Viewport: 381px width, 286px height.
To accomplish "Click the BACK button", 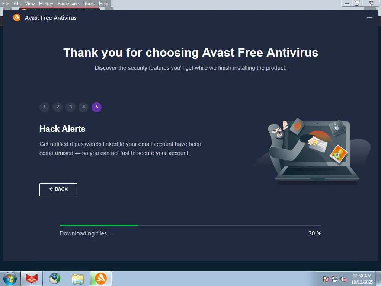I will pyautogui.click(x=58, y=190).
